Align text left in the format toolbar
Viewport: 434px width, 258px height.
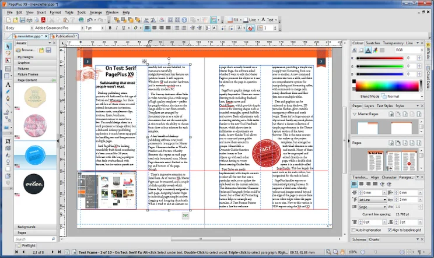coord(147,28)
